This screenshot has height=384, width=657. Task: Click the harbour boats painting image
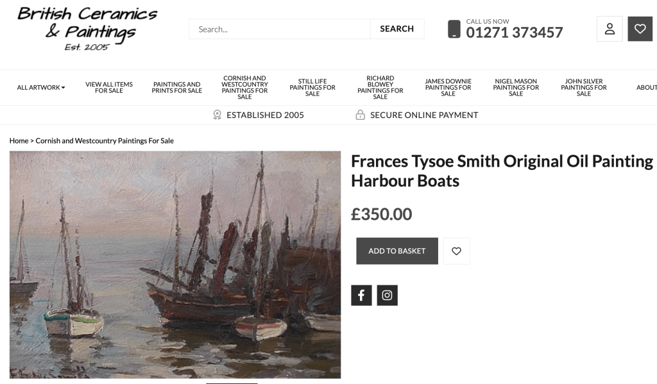pyautogui.click(x=175, y=265)
